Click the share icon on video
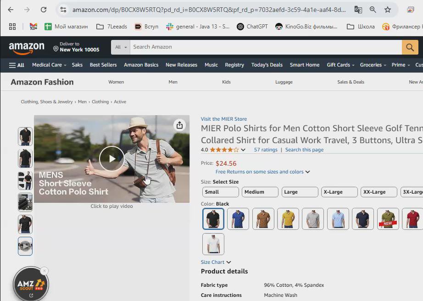Image resolution: width=423 pixels, height=301 pixels. click(179, 125)
